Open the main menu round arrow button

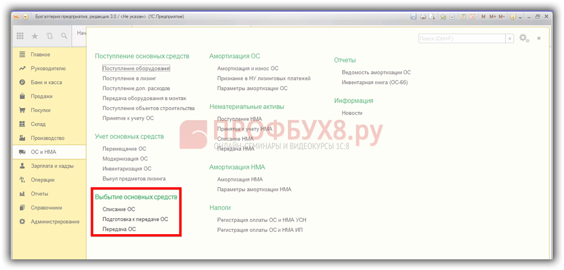point(26,17)
